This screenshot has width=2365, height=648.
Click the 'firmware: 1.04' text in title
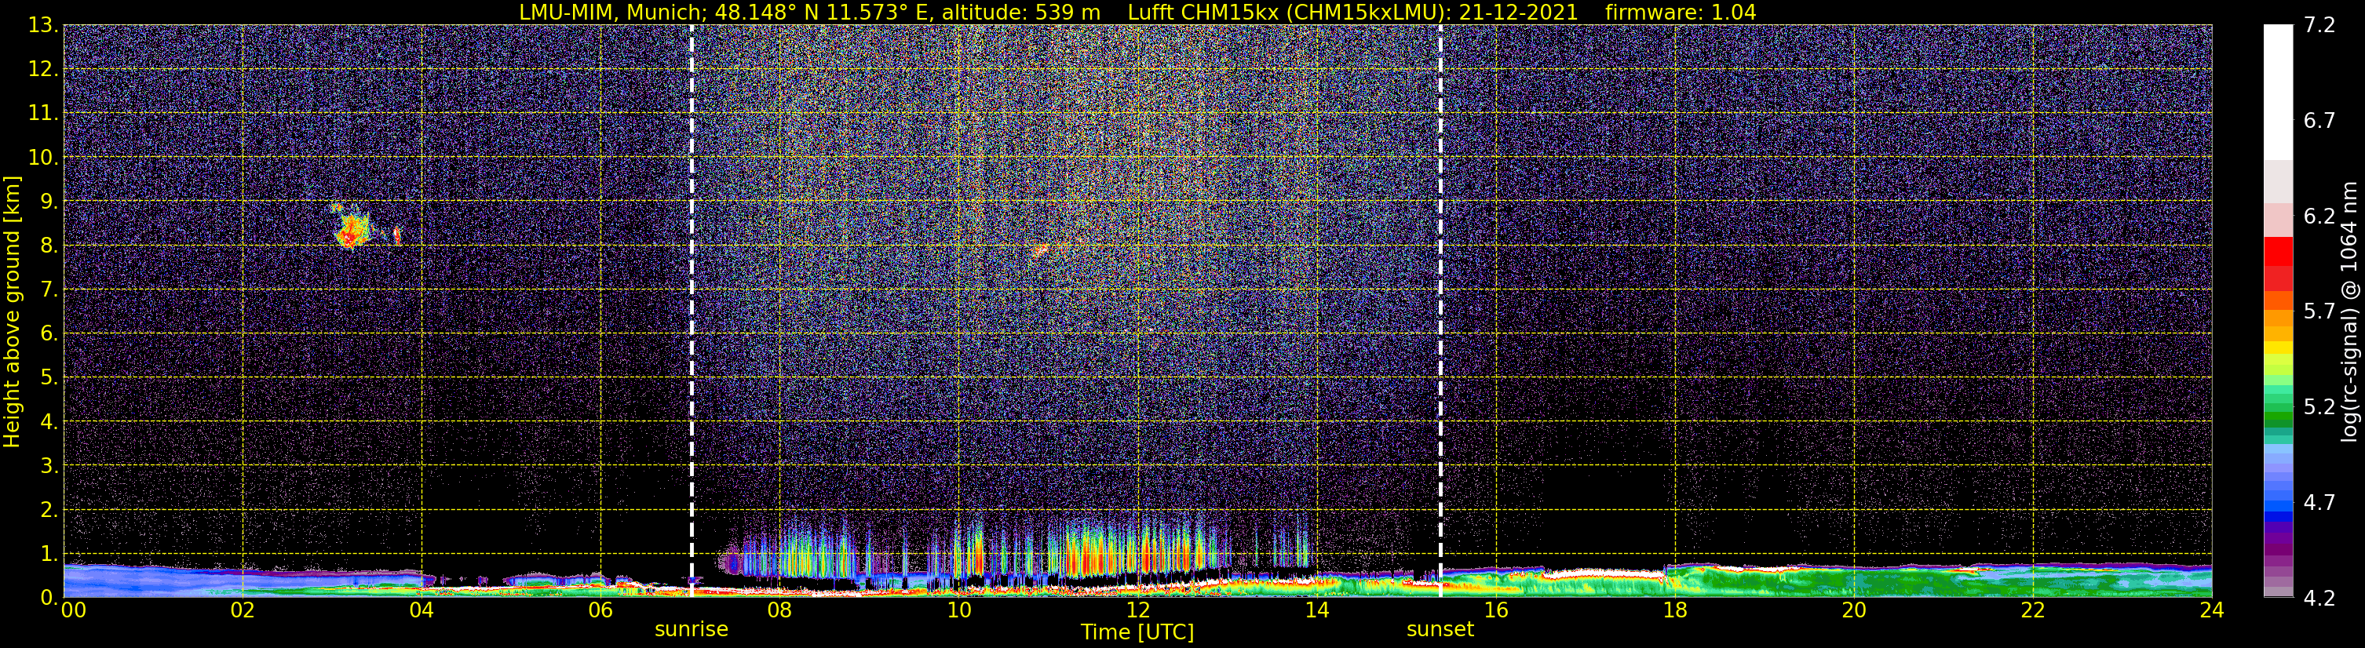[x=1680, y=13]
